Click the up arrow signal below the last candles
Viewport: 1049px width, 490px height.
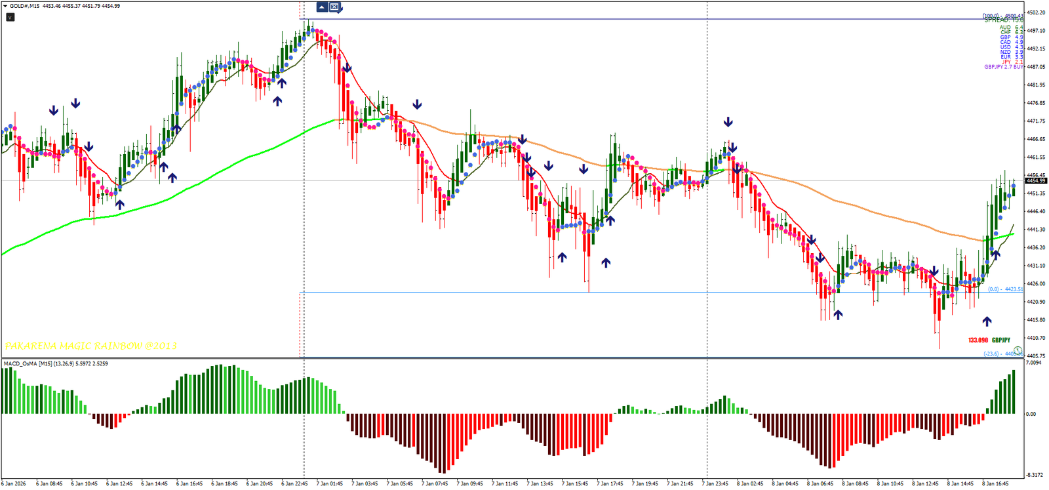[x=987, y=321]
